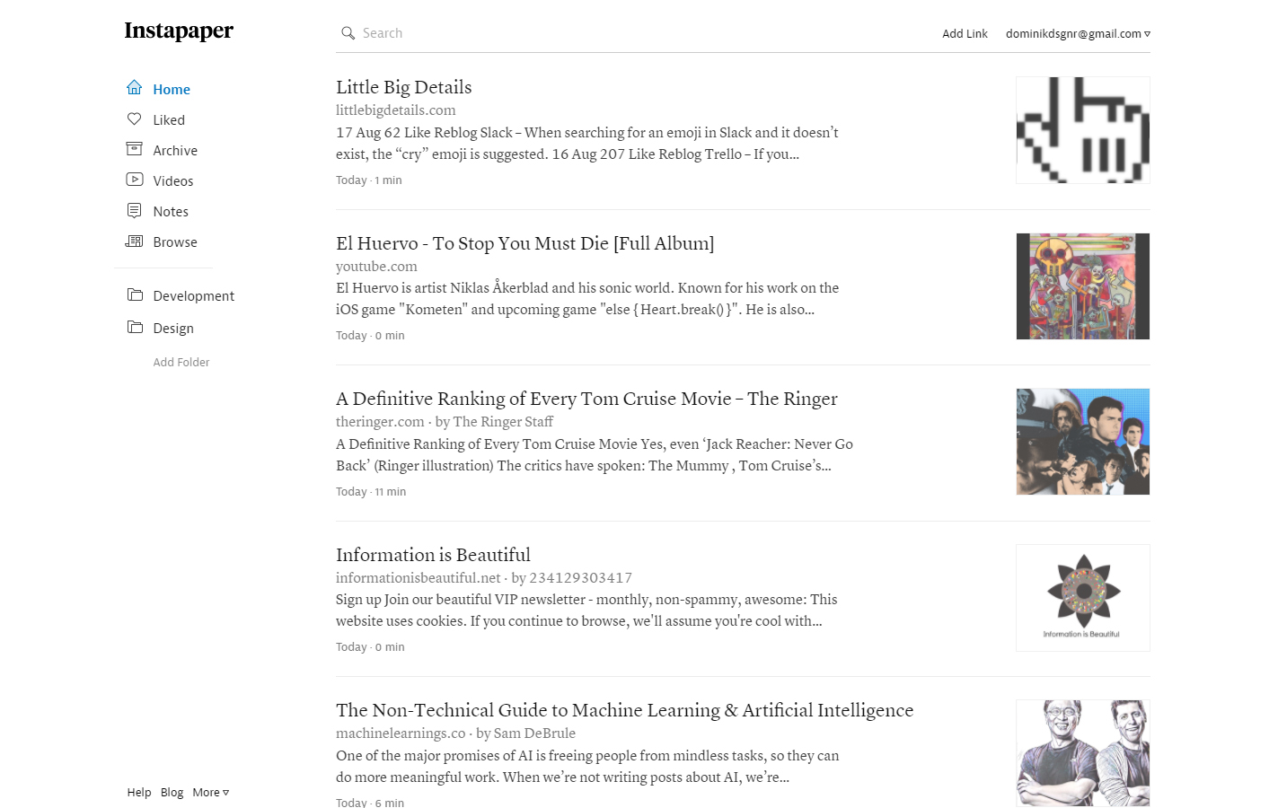
Task: Click the Add Link button
Action: pos(965,34)
